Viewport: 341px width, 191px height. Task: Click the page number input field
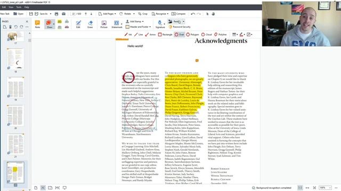[74, 14]
